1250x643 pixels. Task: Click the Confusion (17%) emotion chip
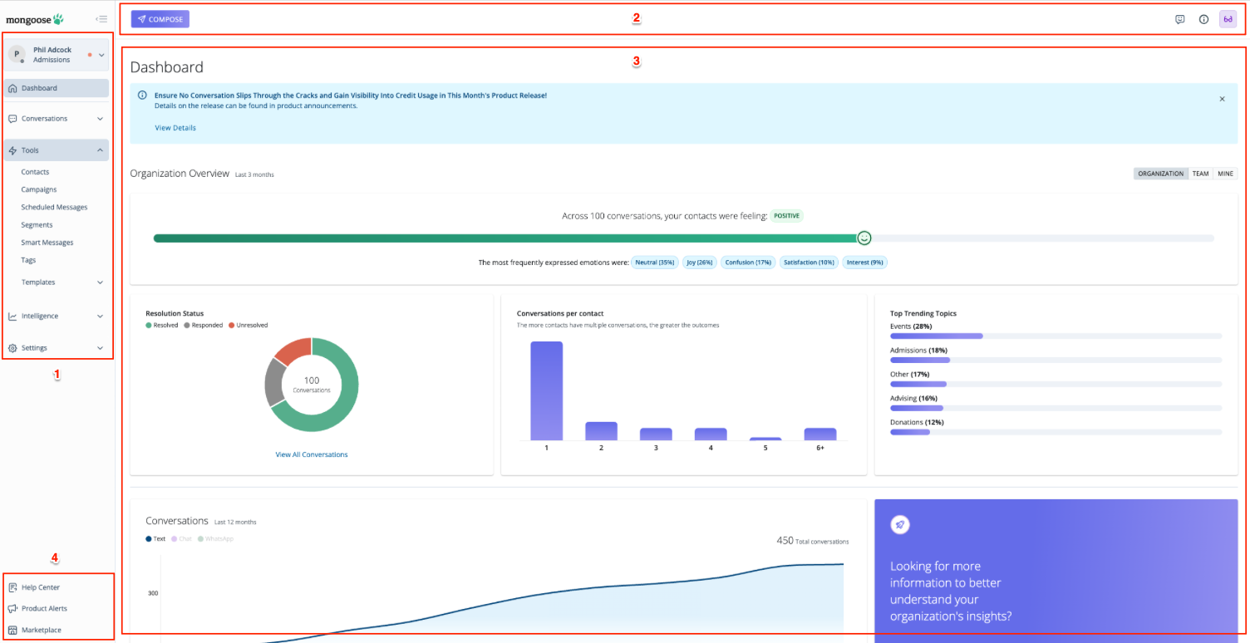tap(748, 263)
